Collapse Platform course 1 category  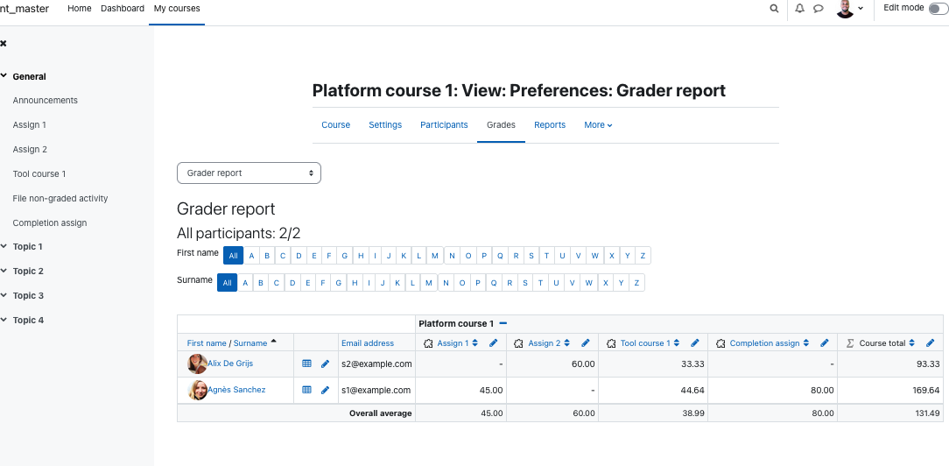(503, 324)
